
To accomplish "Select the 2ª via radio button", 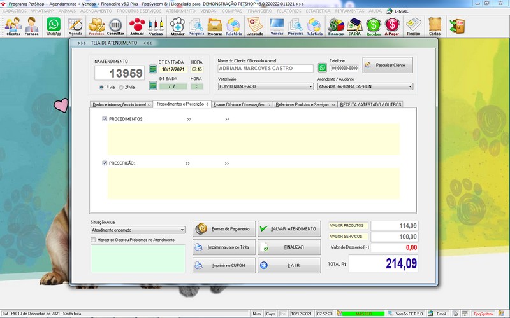I will (x=121, y=87).
